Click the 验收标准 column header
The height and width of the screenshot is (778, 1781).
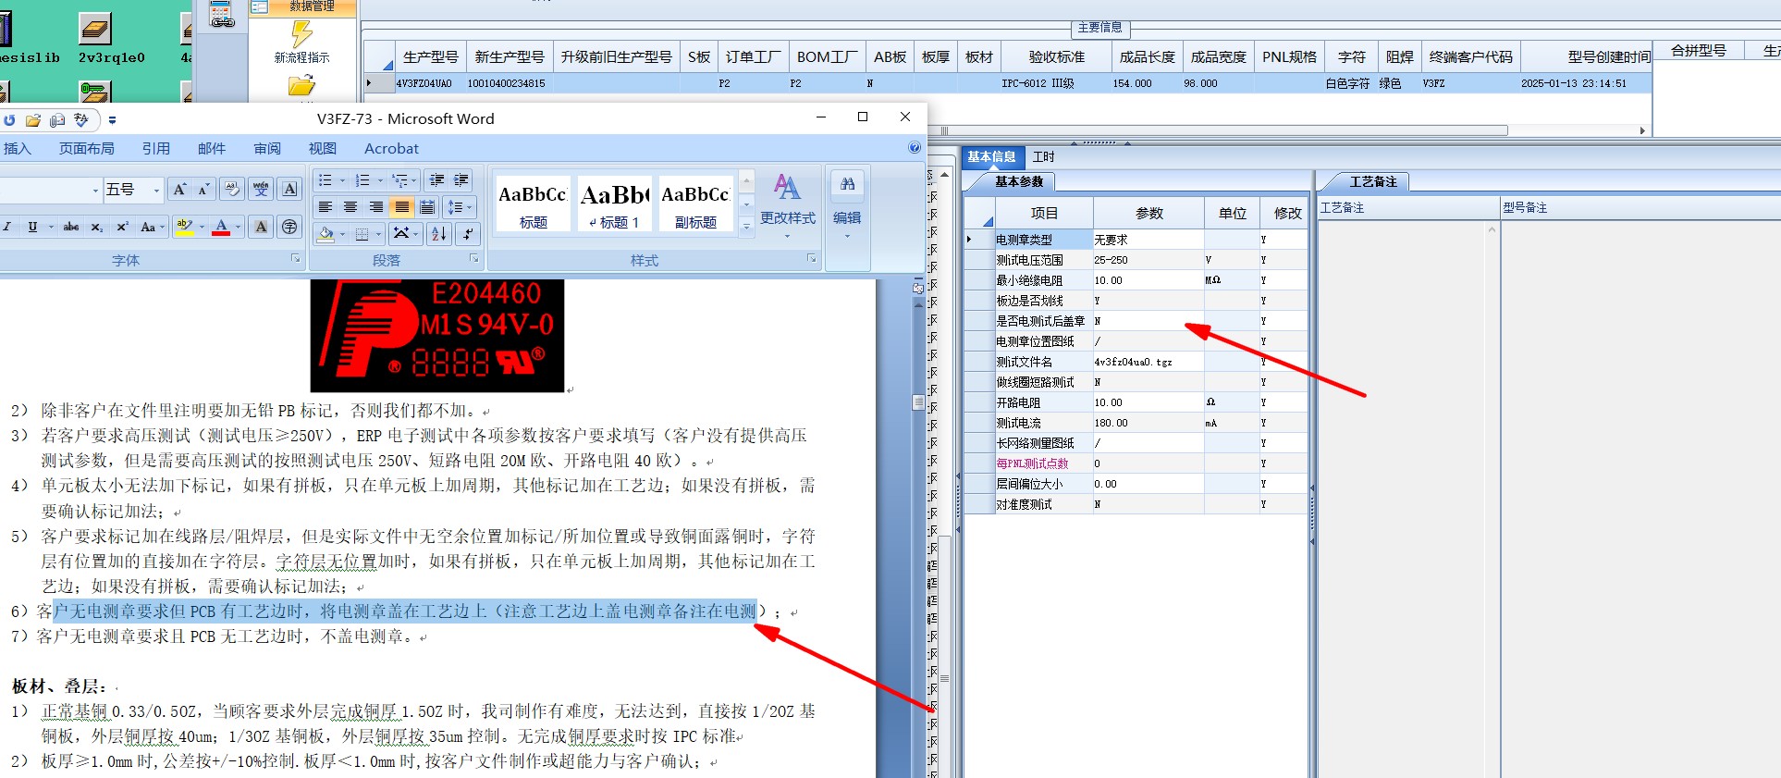(x=1056, y=56)
